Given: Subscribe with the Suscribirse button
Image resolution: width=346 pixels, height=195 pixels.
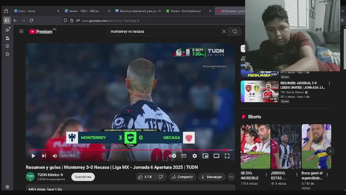Looking at the screenshot, I should click(83, 177).
